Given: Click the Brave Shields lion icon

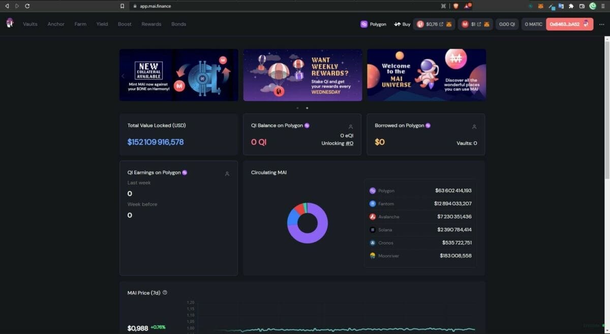Looking at the screenshot, I should point(455,6).
